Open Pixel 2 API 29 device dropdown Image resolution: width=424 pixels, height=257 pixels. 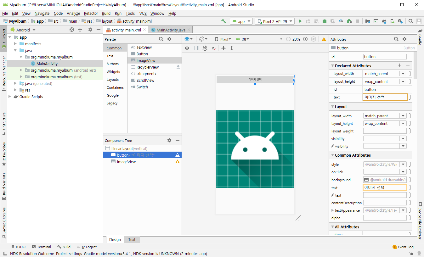tap(275, 21)
